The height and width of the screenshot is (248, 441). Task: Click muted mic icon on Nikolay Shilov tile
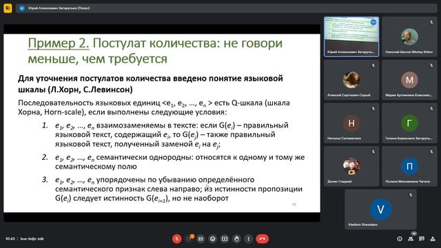click(431, 22)
